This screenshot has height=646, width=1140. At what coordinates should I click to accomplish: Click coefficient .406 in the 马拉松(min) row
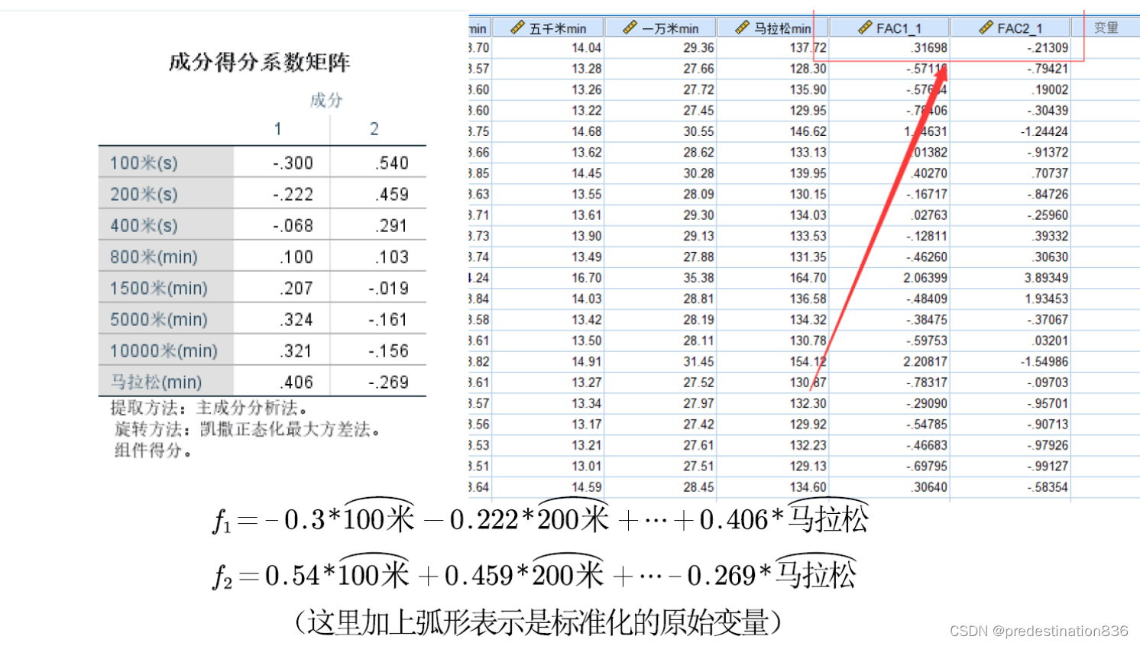coord(297,382)
